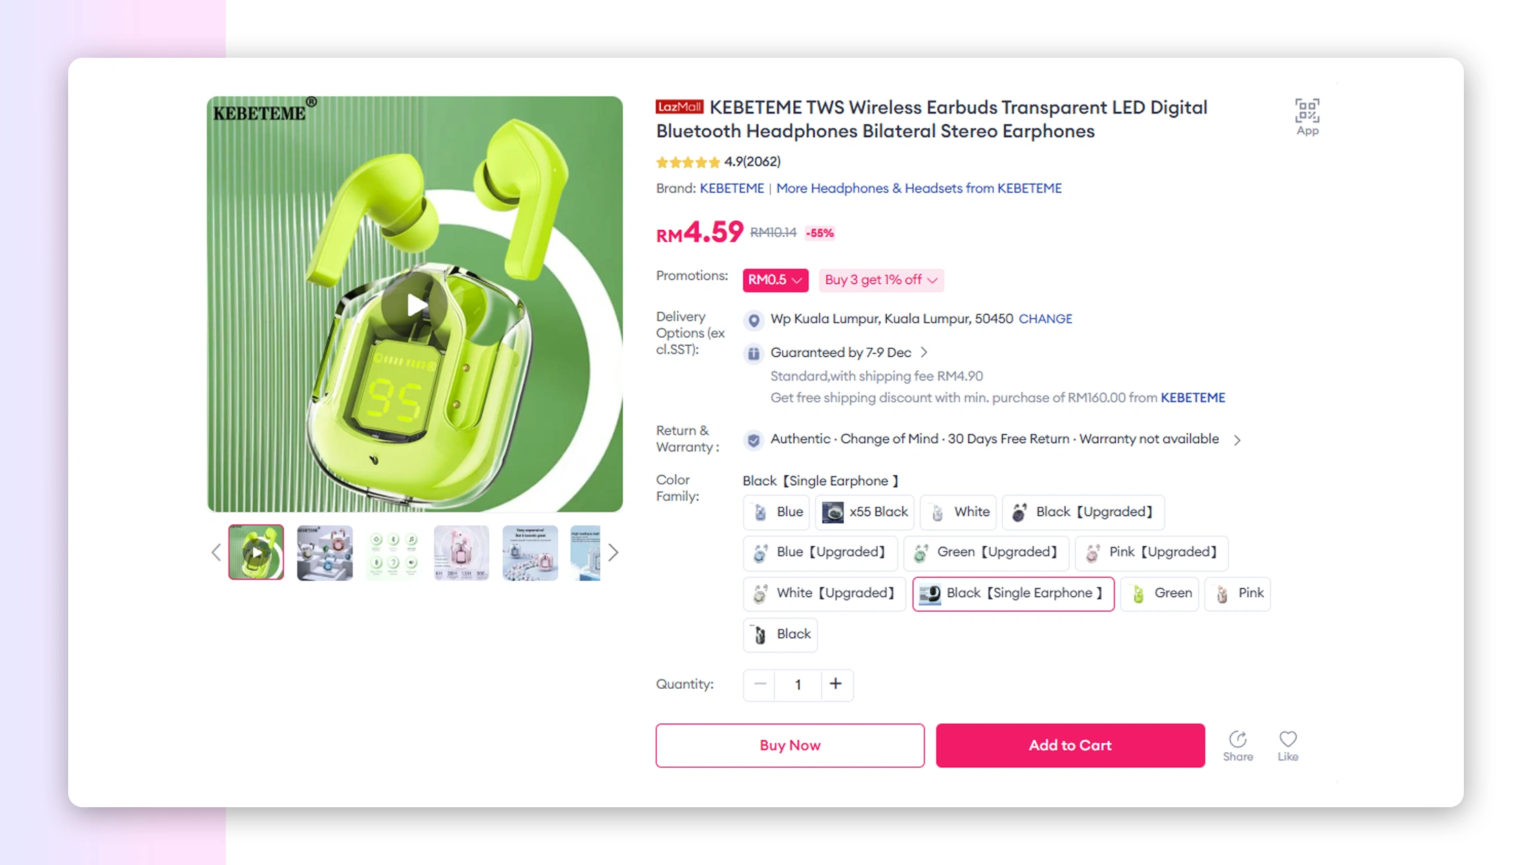Screen dimensions: 1532x865
Task: Open the KEBETEME brand link
Action: [731, 189]
